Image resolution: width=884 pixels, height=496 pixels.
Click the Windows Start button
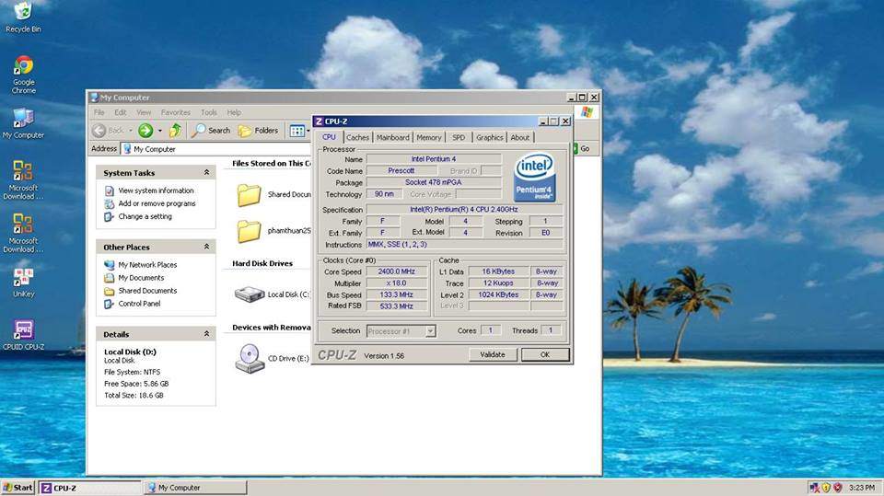pyautogui.click(x=17, y=488)
